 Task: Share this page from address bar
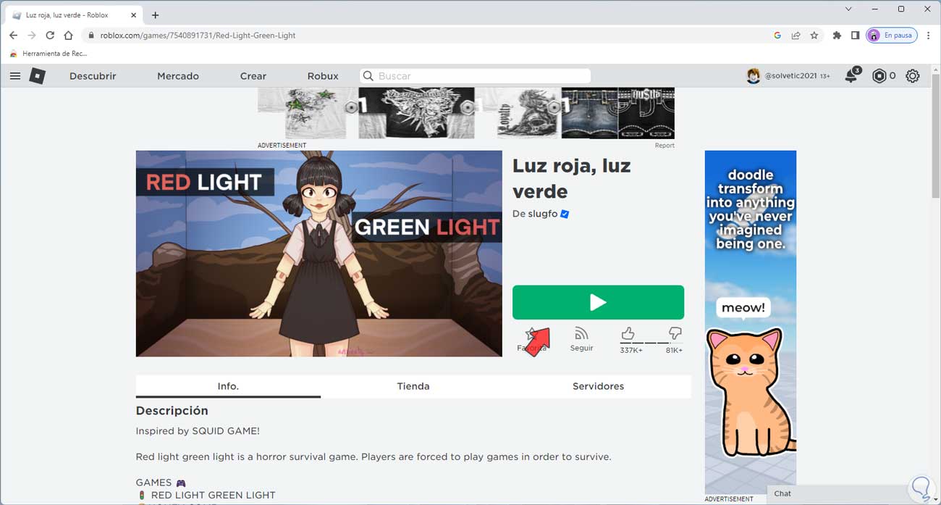(796, 35)
